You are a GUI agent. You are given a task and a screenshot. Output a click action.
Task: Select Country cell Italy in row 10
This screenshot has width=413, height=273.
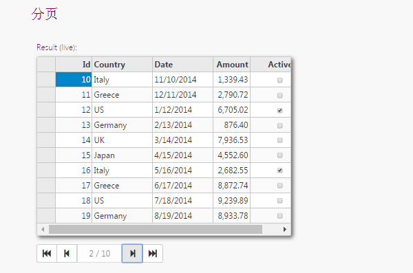click(122, 80)
